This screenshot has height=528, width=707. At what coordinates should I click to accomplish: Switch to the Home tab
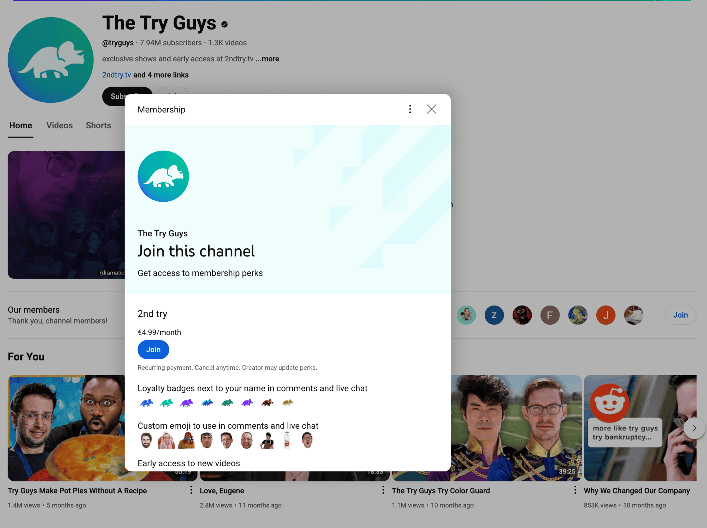(21, 125)
